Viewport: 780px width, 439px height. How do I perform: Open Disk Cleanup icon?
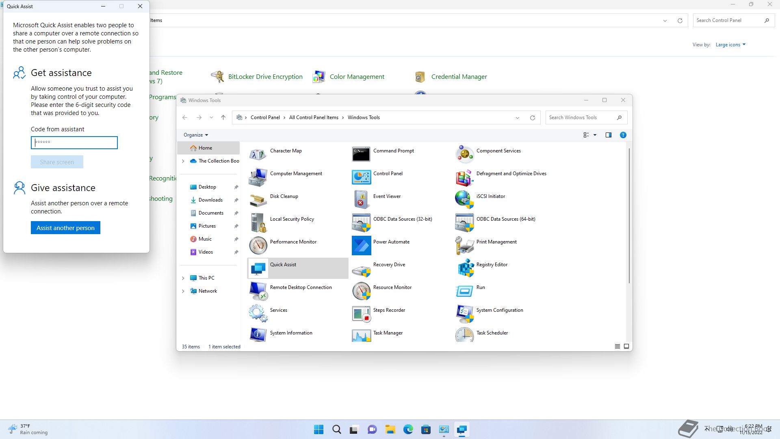tap(258, 200)
